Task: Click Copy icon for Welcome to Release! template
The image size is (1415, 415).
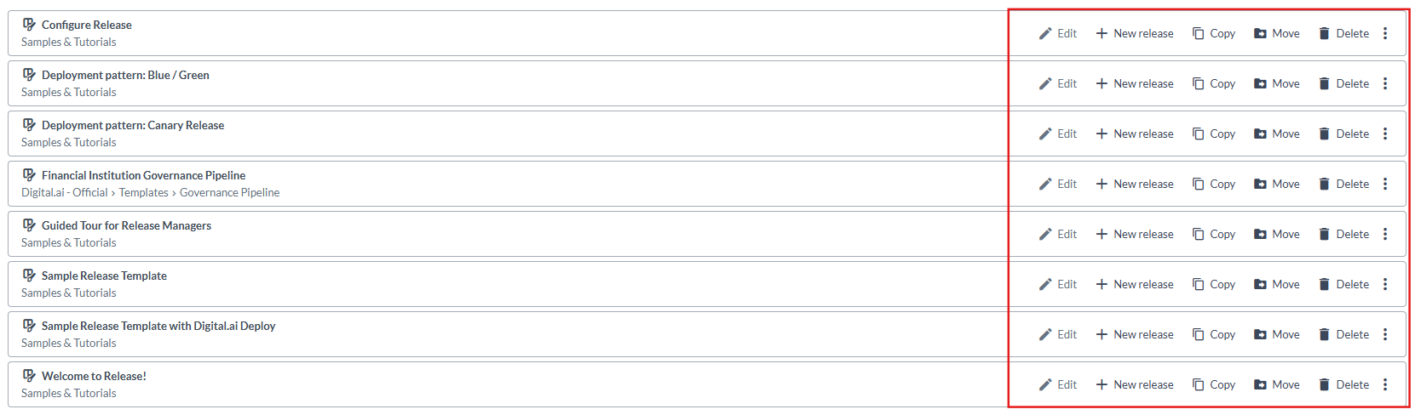Action: pyautogui.click(x=1199, y=385)
